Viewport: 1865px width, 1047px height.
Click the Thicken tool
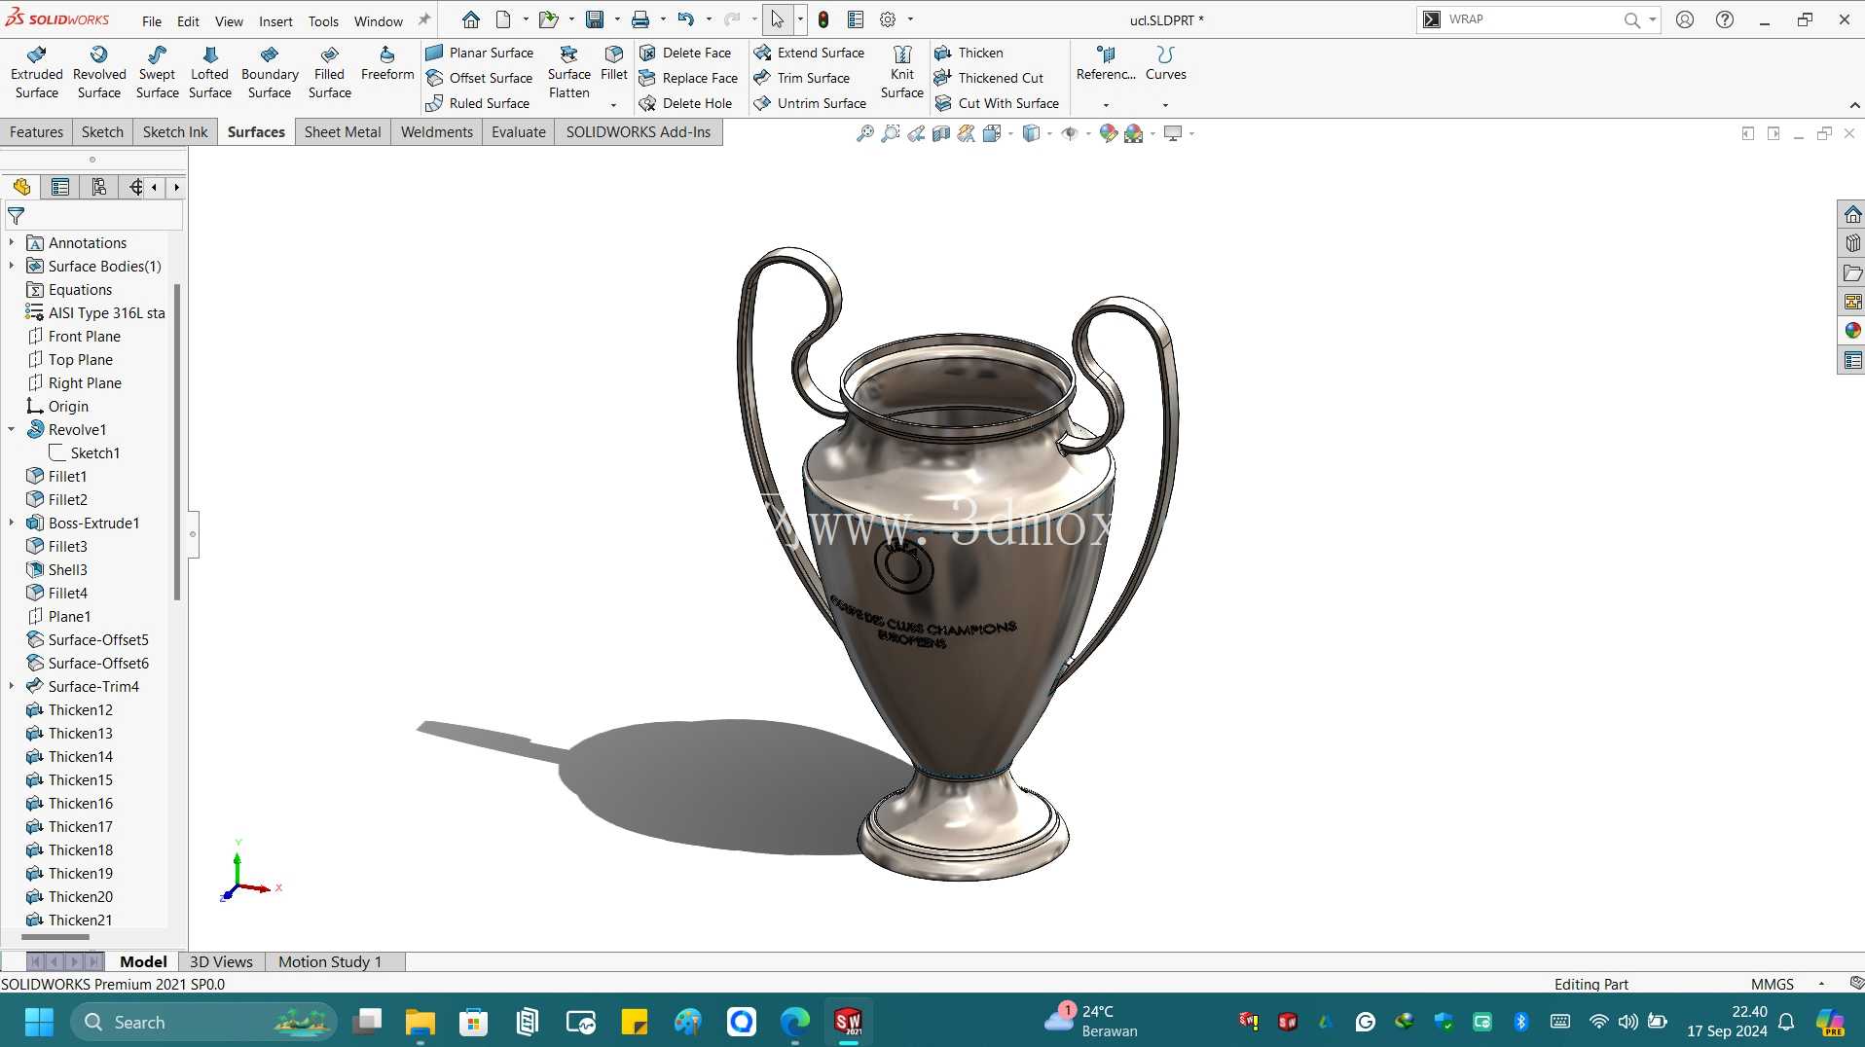969,53
